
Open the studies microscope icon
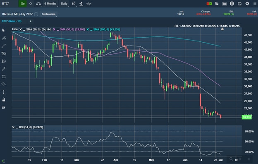click(81, 4)
